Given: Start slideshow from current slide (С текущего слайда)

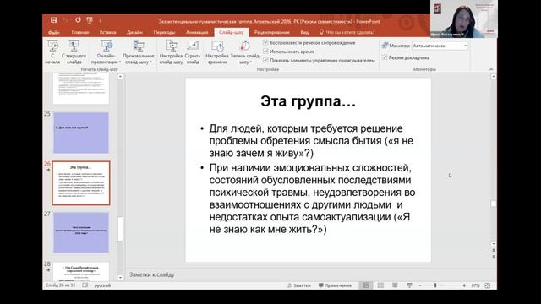Looking at the screenshot, I should click(x=74, y=52).
